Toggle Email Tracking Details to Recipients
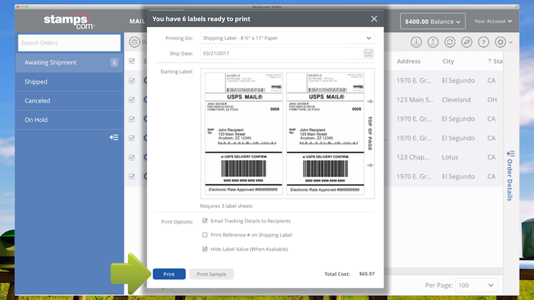The width and height of the screenshot is (534, 300). tap(205, 221)
